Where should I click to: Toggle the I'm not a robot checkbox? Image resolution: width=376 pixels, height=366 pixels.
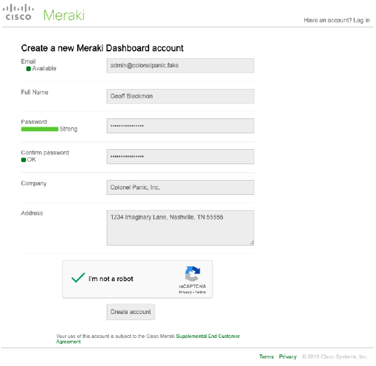click(78, 278)
